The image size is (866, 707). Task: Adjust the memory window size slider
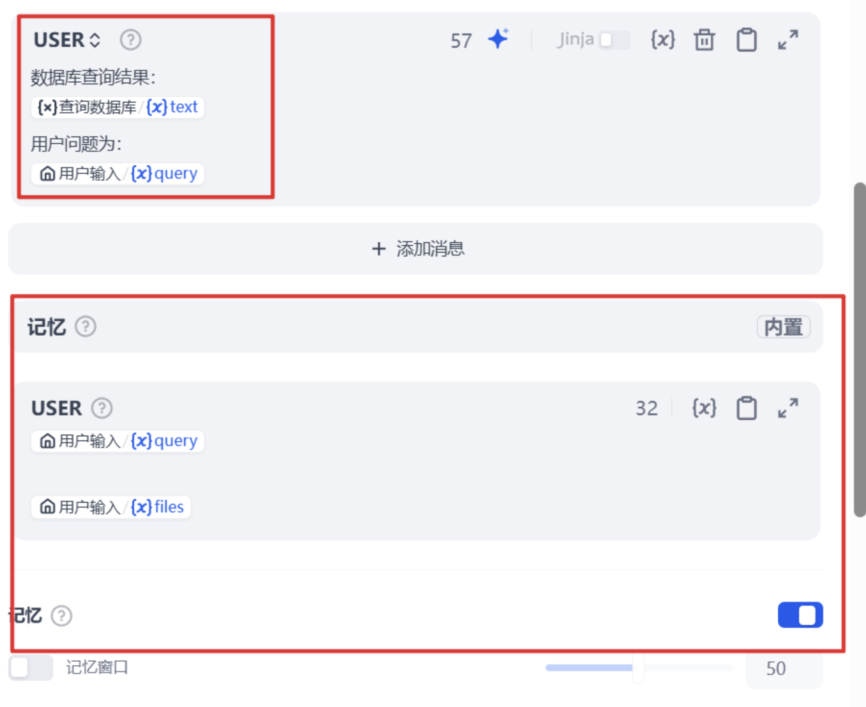coord(639,668)
